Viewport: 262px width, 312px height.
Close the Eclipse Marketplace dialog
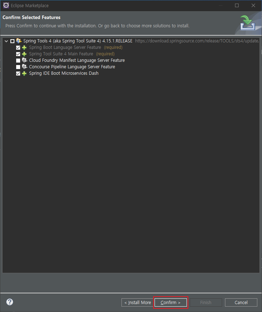tap(253, 5)
